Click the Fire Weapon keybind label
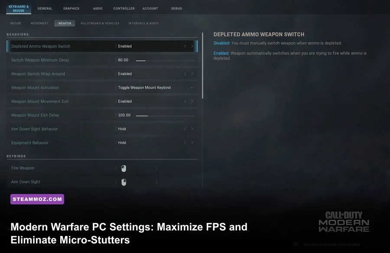The width and height of the screenshot is (390, 253). [23, 168]
